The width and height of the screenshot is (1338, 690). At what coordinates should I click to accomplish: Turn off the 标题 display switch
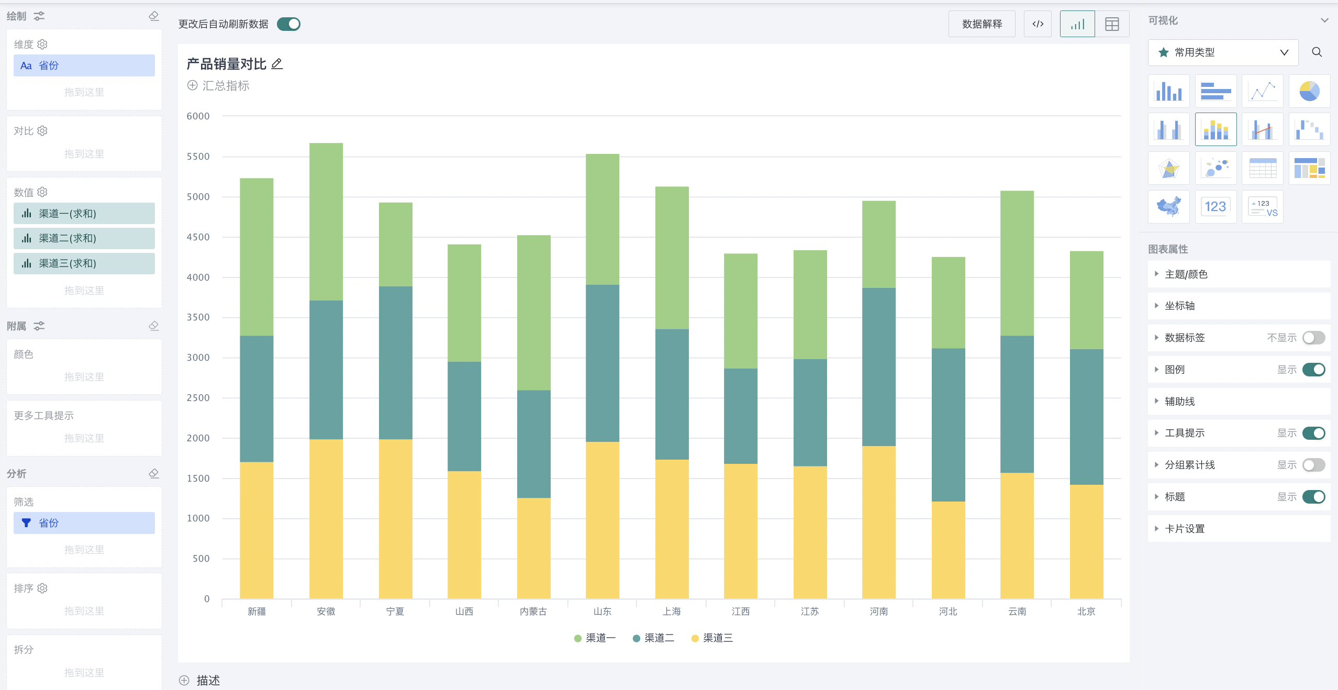point(1313,497)
